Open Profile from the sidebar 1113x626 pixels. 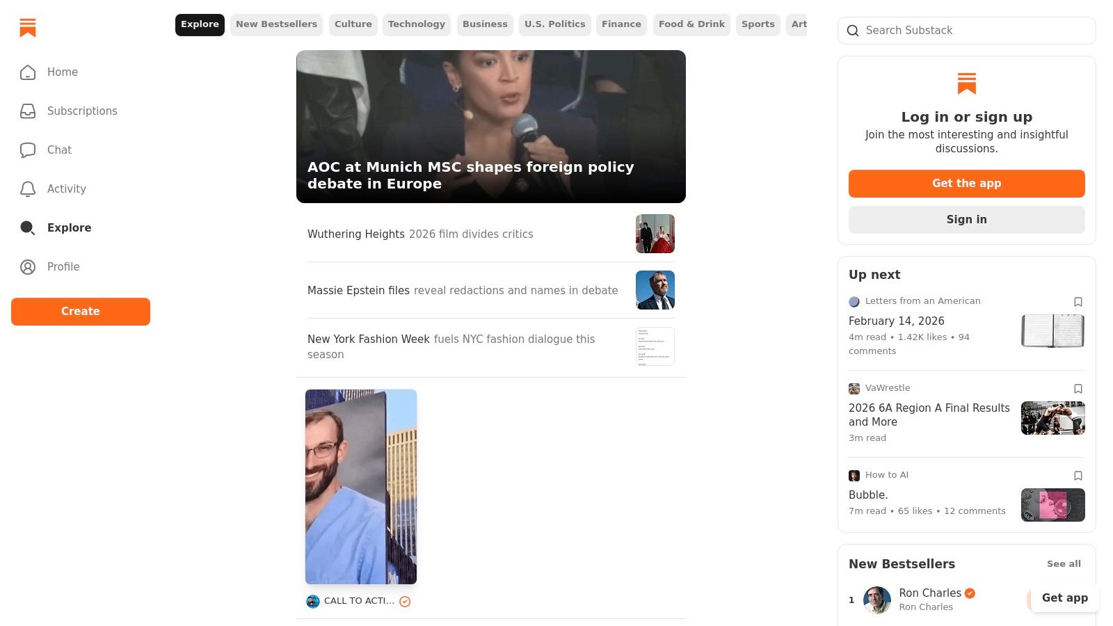tap(63, 266)
